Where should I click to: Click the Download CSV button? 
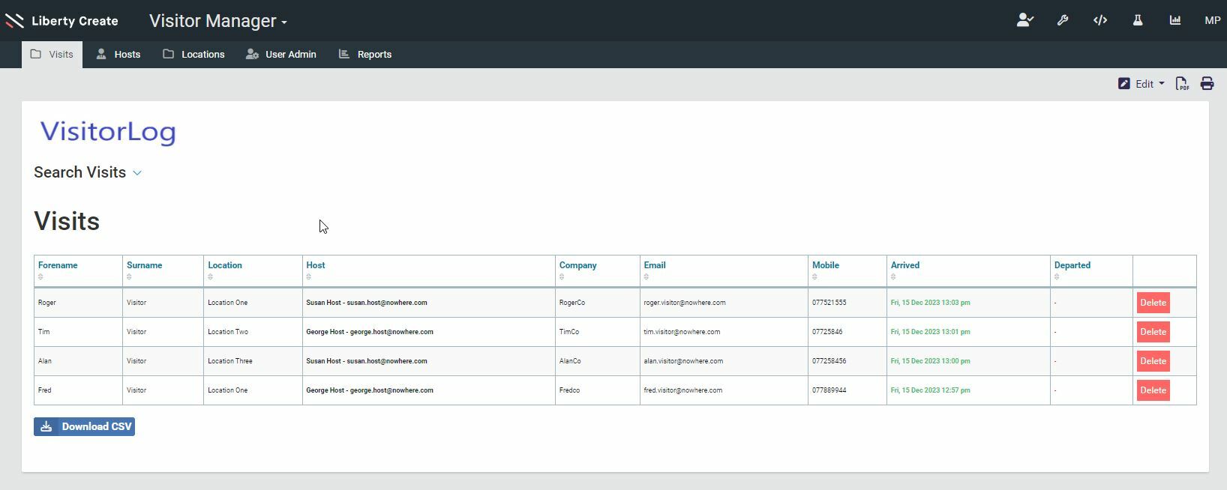point(84,427)
